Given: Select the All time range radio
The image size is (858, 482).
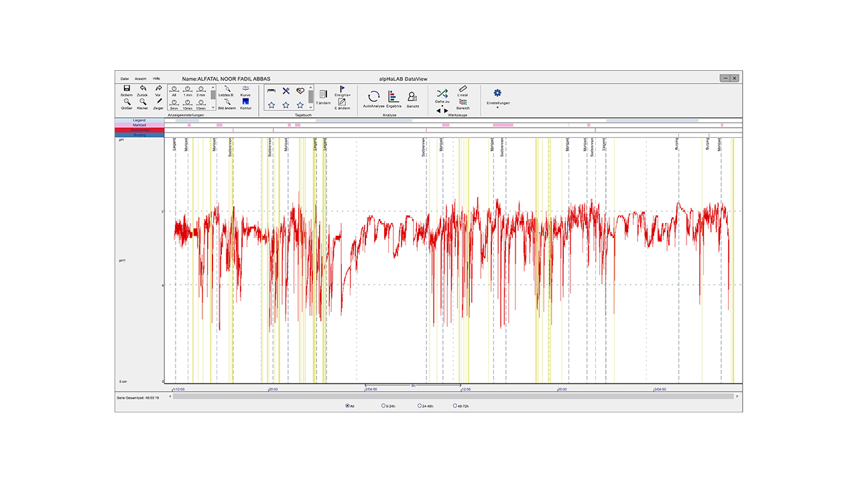Looking at the screenshot, I should coord(347,406).
